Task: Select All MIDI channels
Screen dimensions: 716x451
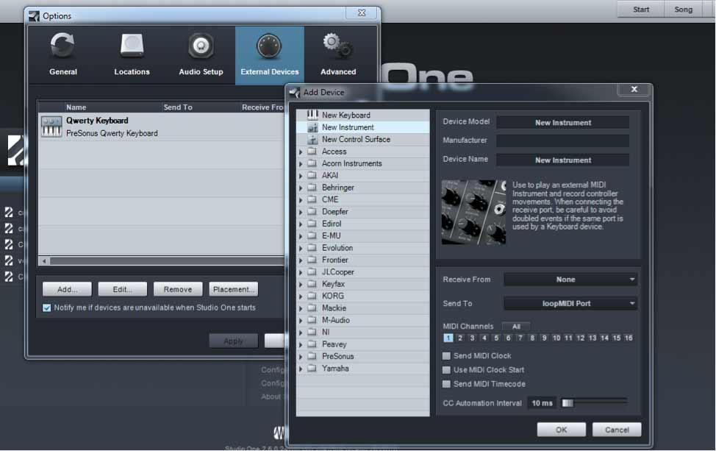Action: point(516,326)
